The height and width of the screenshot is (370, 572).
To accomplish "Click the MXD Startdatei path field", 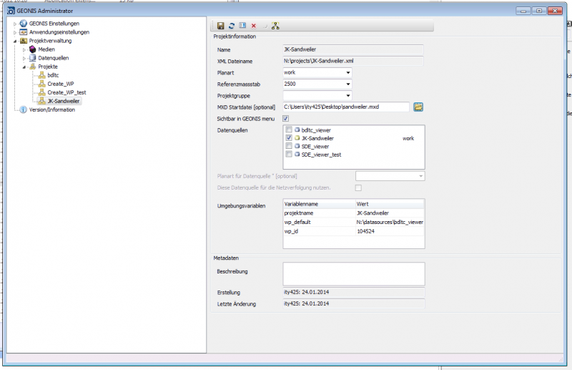I will (x=346, y=107).
